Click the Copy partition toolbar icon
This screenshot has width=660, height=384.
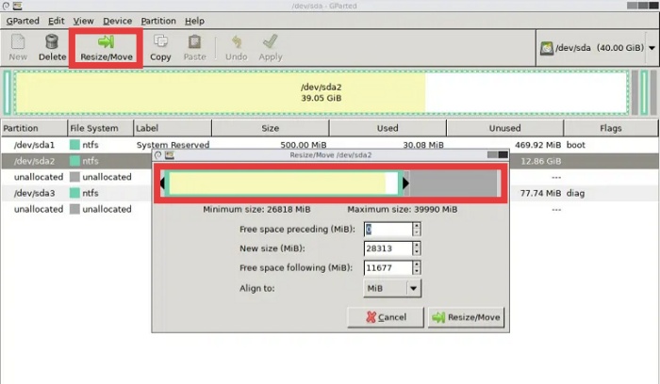[x=160, y=42]
